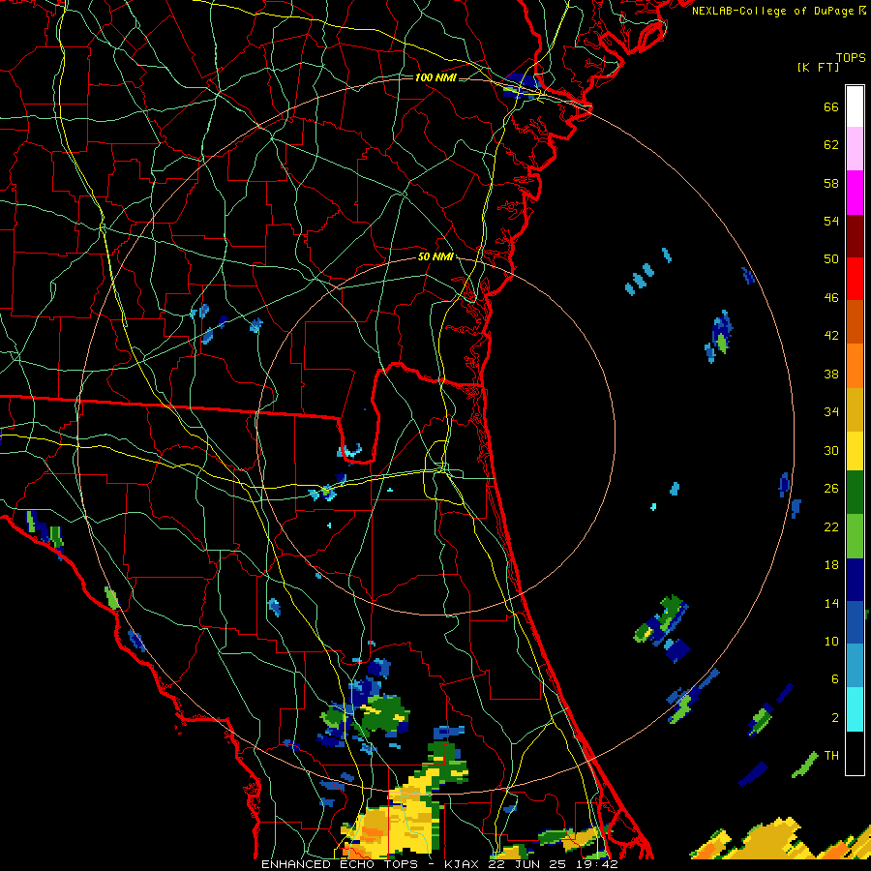Click the legend value 34
Image resolution: width=871 pixels, height=871 pixels.
831,411
